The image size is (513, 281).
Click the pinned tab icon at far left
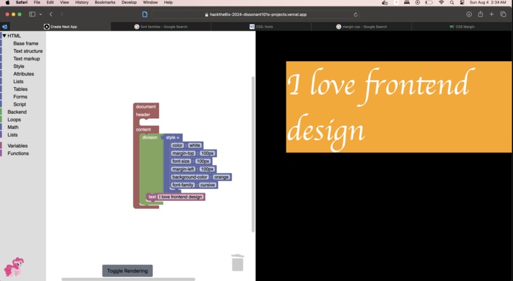point(4,27)
